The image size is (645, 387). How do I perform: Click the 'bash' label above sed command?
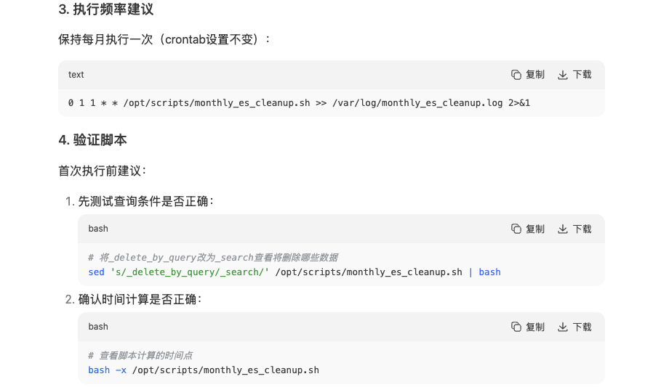(x=98, y=229)
